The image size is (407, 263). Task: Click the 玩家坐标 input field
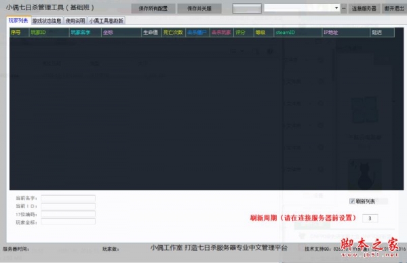pyautogui.click(x=68, y=222)
